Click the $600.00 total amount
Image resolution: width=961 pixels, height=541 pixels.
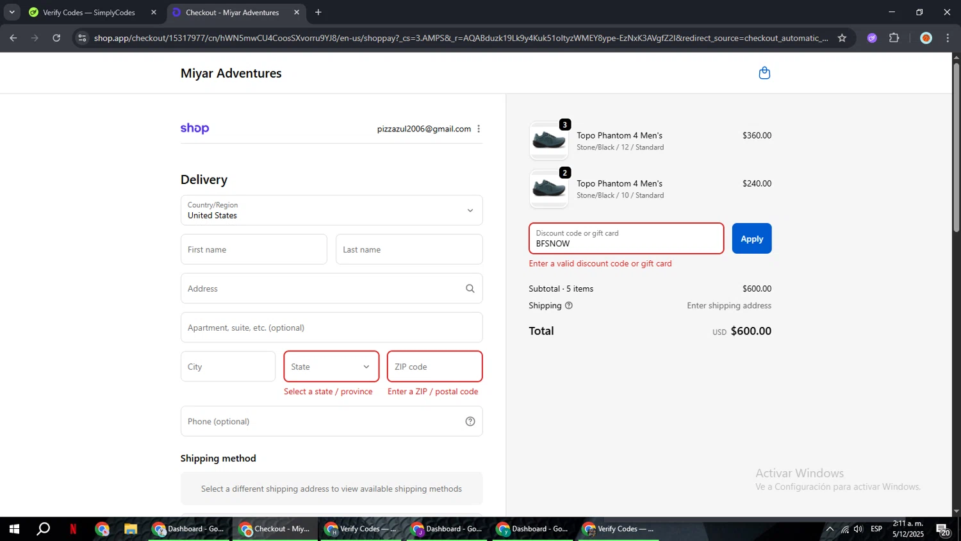(x=751, y=331)
